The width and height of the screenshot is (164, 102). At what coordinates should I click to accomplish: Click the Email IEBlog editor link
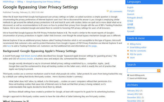click(x=138, y=47)
